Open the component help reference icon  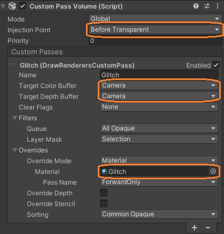[196, 6]
